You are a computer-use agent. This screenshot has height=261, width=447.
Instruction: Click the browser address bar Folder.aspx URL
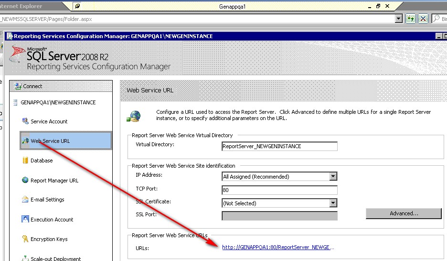[47, 19]
